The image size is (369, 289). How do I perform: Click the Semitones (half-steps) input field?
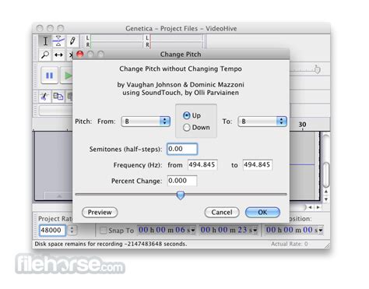[182, 149]
